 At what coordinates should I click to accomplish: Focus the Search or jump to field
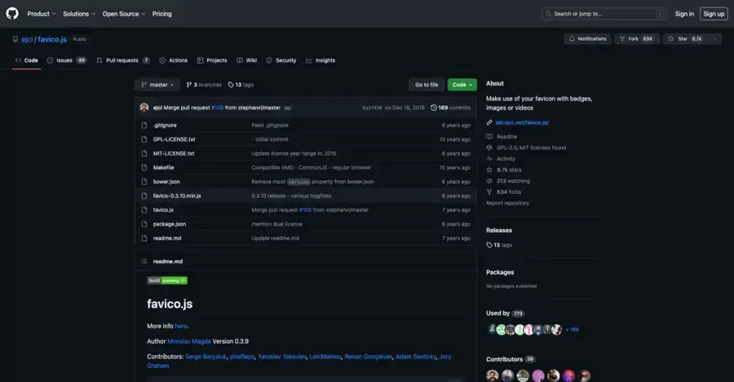(604, 14)
